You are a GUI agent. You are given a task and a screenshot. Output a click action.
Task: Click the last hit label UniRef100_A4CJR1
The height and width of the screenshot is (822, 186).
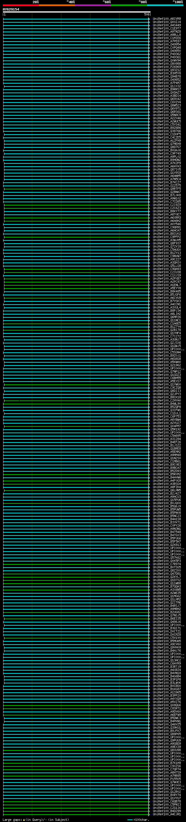pyautogui.click(x=167, y=814)
